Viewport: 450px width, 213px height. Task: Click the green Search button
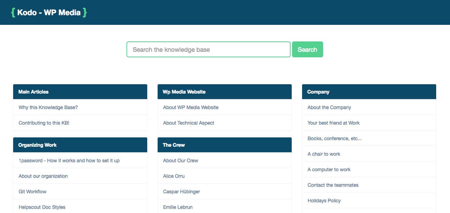(308, 49)
